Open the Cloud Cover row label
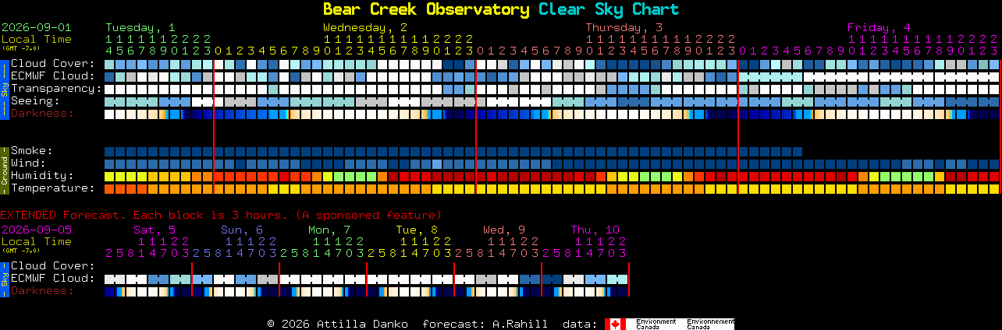This screenshot has height=330, width=1002. tap(53, 64)
